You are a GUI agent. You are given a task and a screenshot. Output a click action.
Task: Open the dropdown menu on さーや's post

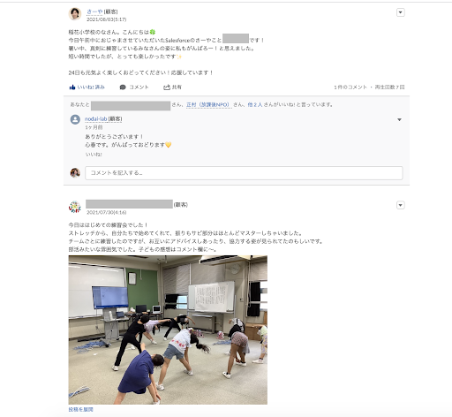(401, 12)
